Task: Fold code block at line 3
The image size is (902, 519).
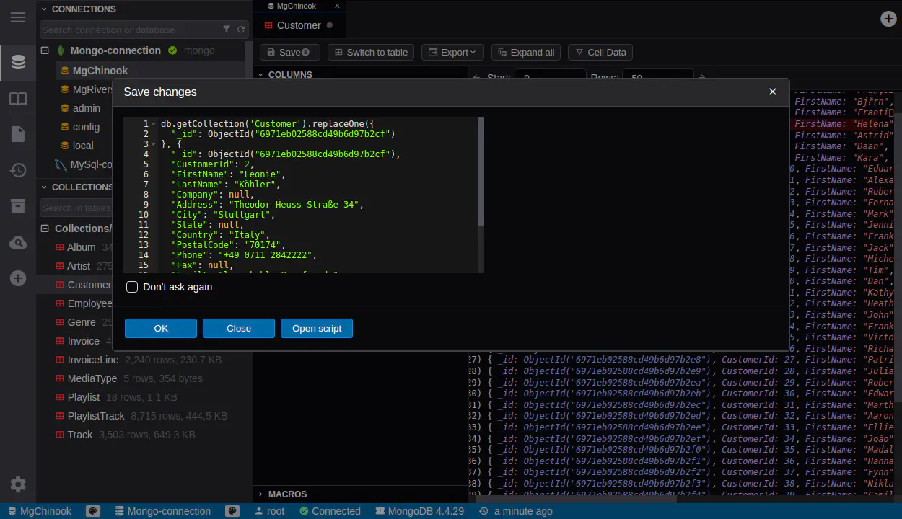Action: pos(154,144)
